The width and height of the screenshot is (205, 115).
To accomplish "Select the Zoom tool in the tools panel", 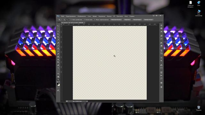I will tap(58, 79).
